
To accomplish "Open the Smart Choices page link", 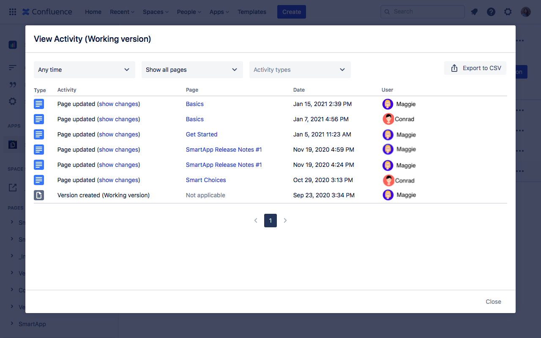I will tap(206, 180).
